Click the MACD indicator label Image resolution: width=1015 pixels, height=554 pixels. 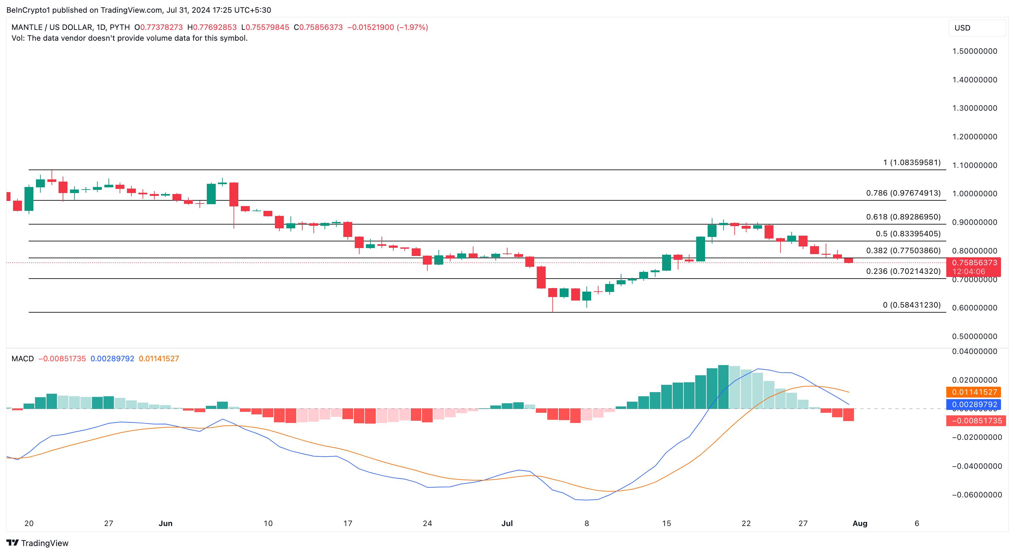[23, 359]
